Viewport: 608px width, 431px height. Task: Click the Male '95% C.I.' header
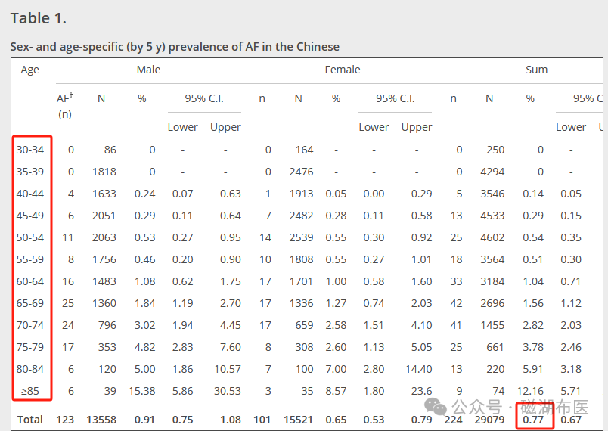point(204,98)
